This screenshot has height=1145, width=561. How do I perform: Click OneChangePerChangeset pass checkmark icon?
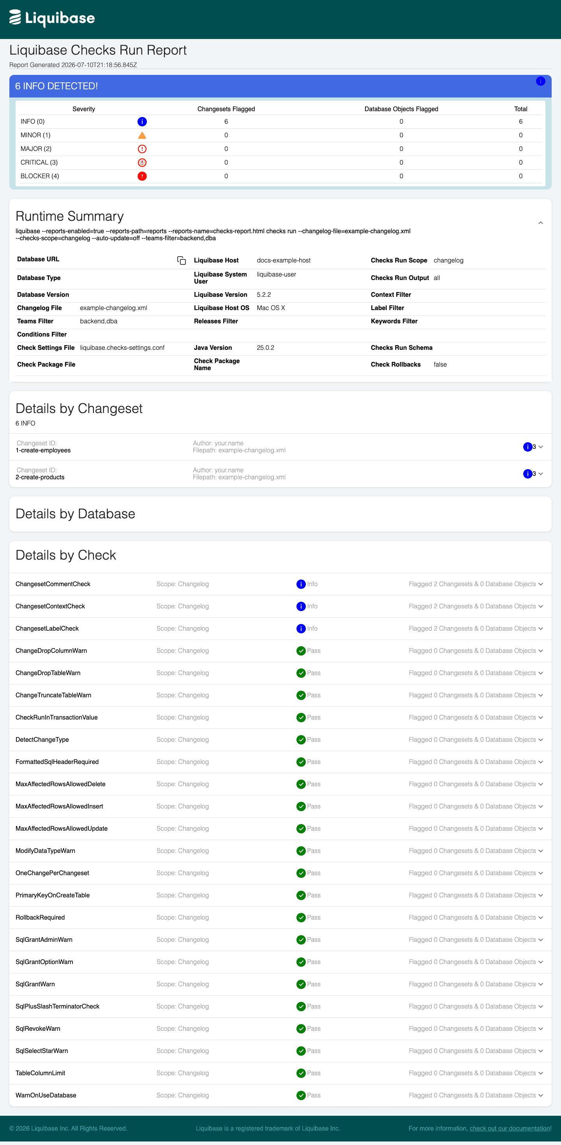[301, 873]
